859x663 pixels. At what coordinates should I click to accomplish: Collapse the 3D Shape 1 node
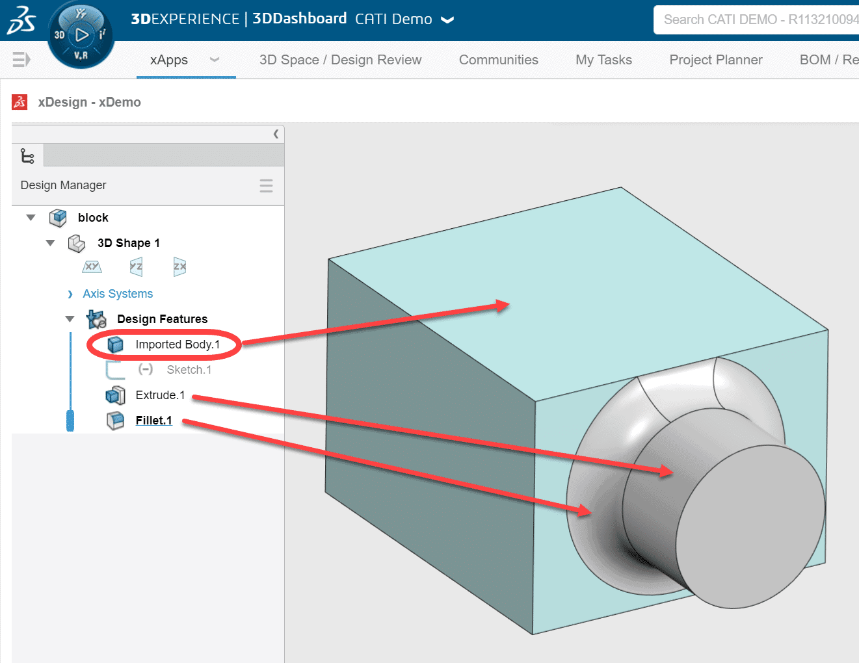(50, 243)
